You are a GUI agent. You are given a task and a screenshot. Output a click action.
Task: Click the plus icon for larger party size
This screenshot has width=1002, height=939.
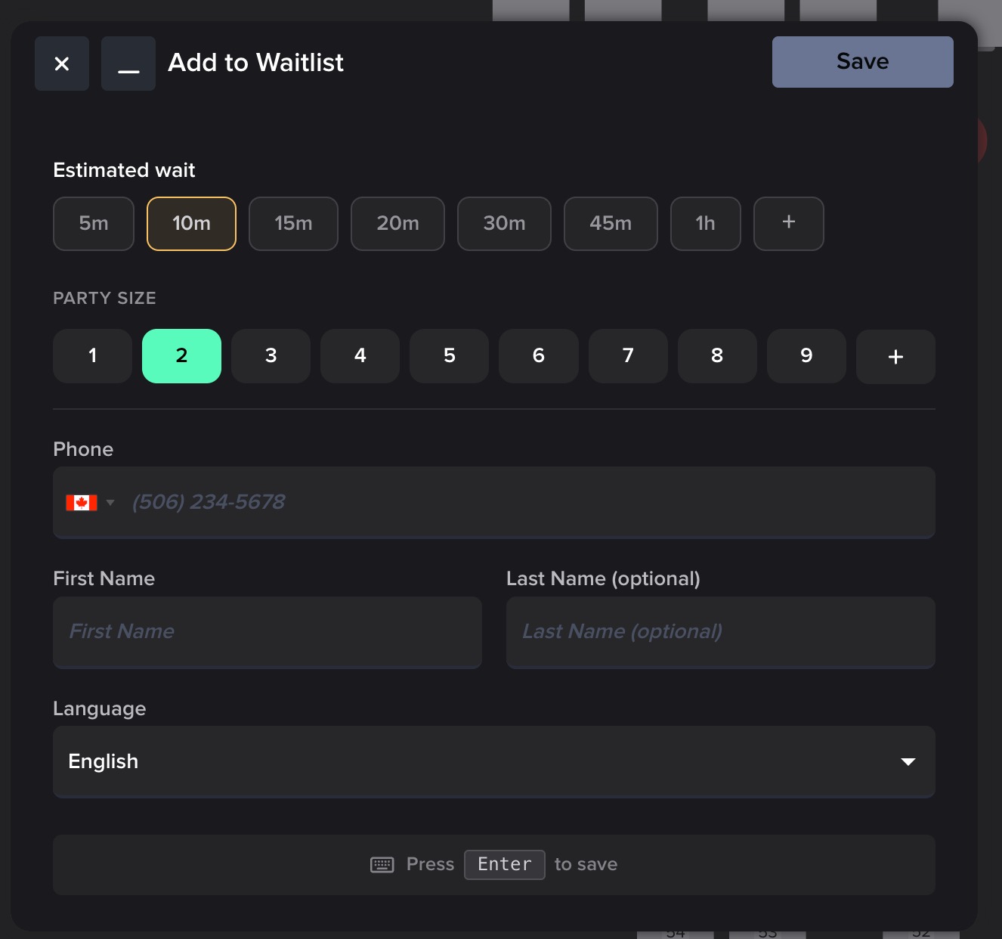click(895, 356)
